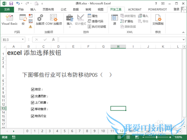The width and height of the screenshot is (187, 140).
Task: Open control Properties (属性)
Action: [x=93, y=16]
